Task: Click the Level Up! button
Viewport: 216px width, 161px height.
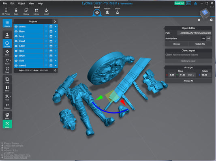Action: [180, 3]
